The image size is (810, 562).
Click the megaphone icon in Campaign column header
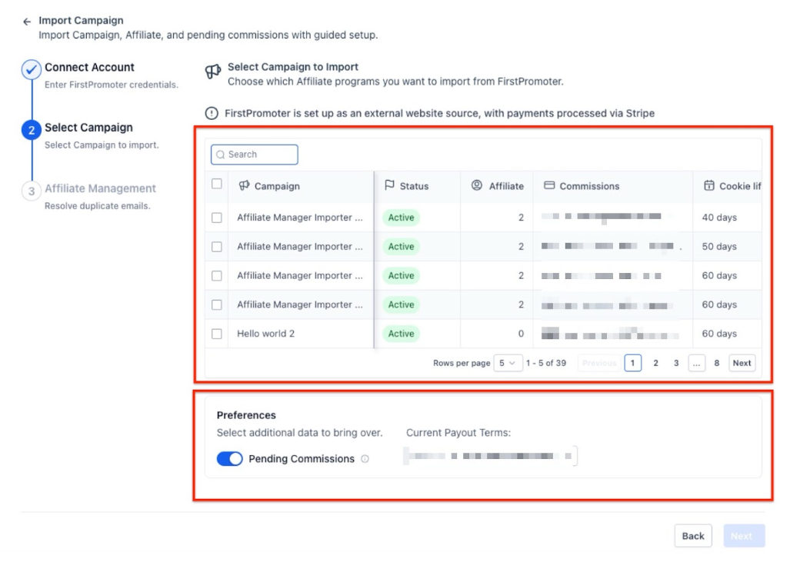point(244,186)
